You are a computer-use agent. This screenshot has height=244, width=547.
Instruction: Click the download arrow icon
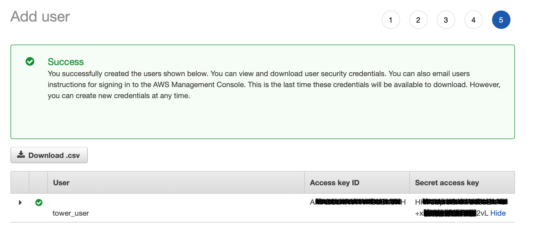coord(21,154)
